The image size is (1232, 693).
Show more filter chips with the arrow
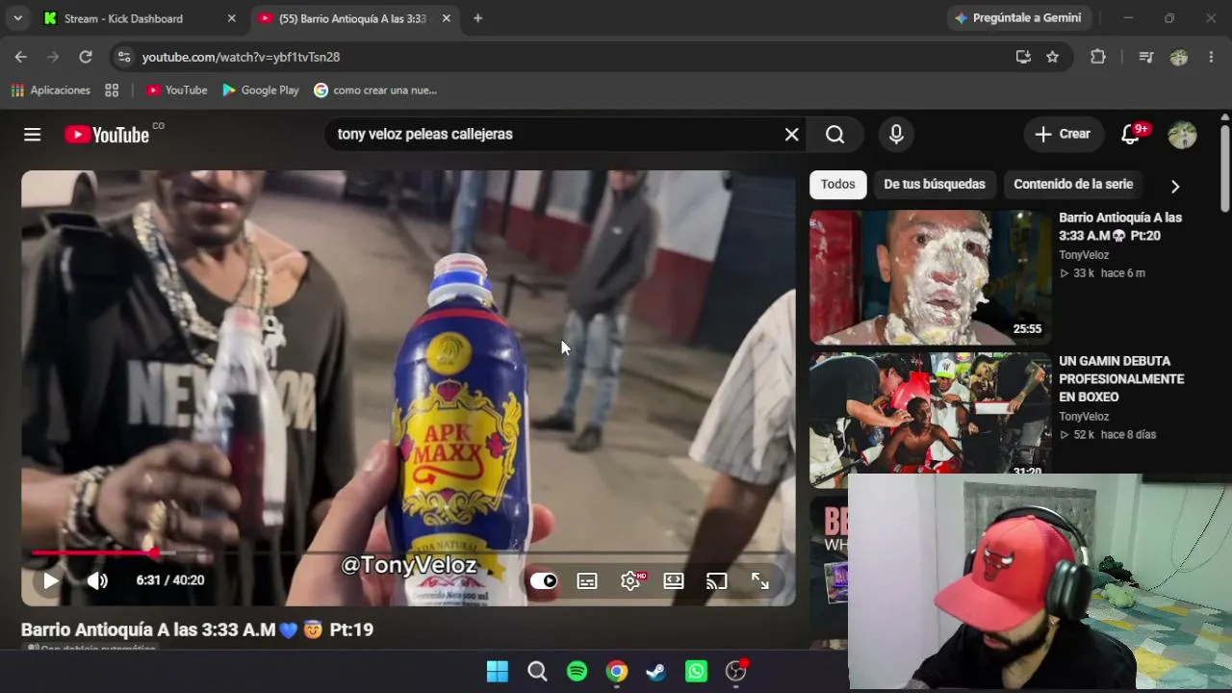click(1175, 186)
